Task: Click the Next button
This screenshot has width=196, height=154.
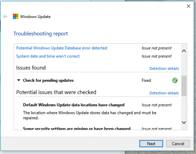Action: 151,144
